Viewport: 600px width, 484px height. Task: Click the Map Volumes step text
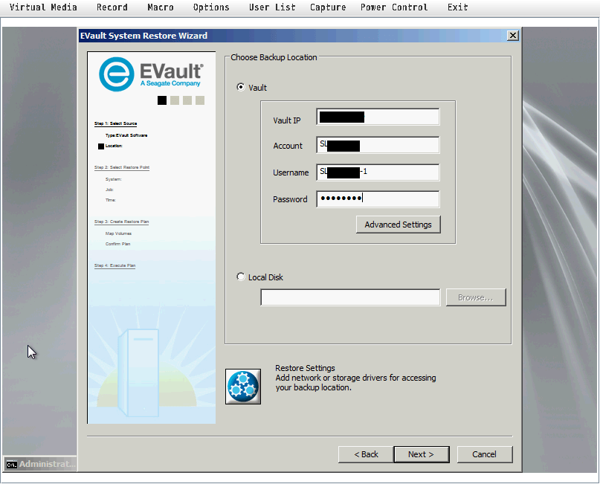tap(119, 233)
